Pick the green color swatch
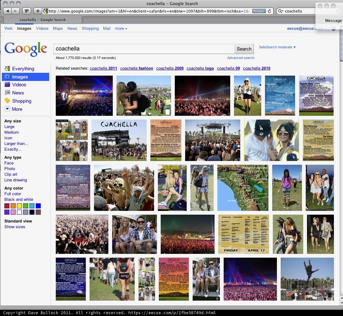The width and height of the screenshot is (343, 316). coord(26,206)
